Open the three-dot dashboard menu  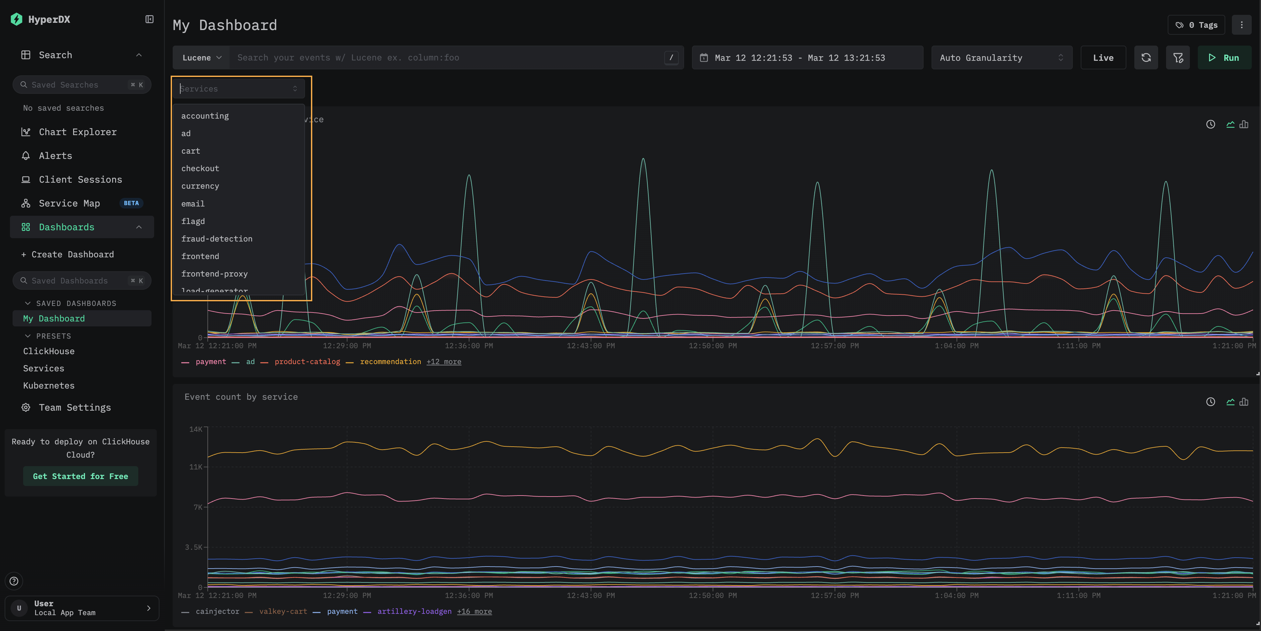[x=1241, y=25]
